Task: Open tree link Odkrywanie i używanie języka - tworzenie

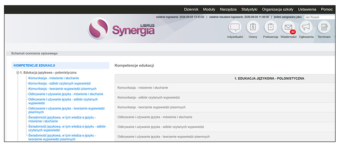Action: coord(66,110)
